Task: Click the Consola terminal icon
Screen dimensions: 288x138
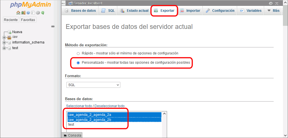Action: (65, 135)
